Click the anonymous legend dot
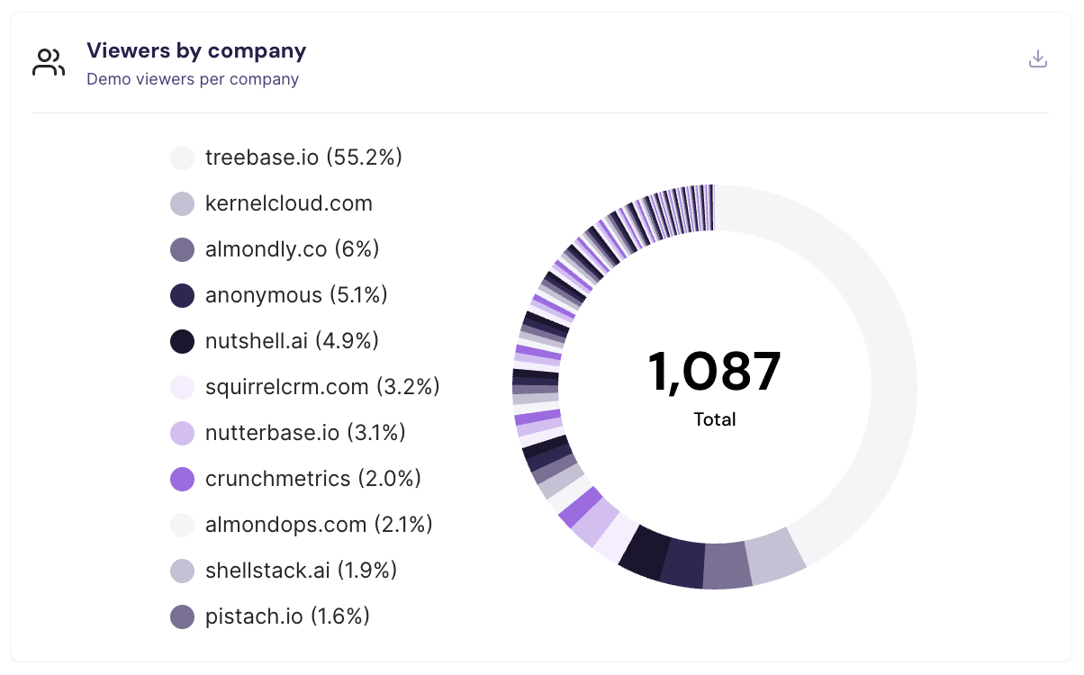The height and width of the screenshot is (675, 1084). (x=181, y=295)
